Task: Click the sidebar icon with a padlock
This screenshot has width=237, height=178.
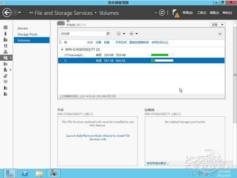Action: click(6, 76)
